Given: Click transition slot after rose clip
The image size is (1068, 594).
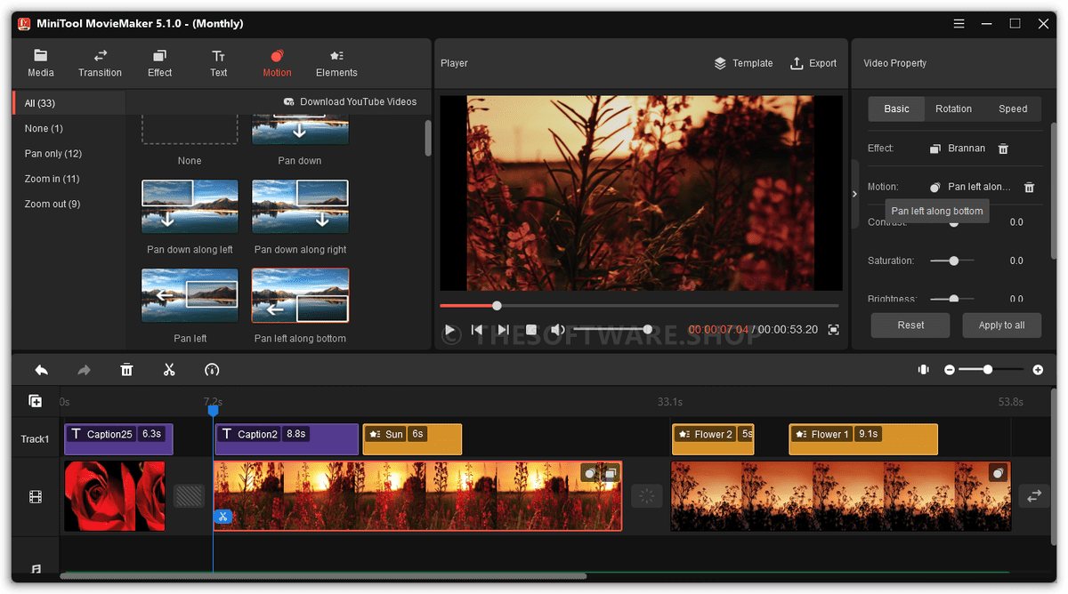Looking at the screenshot, I should click(189, 496).
